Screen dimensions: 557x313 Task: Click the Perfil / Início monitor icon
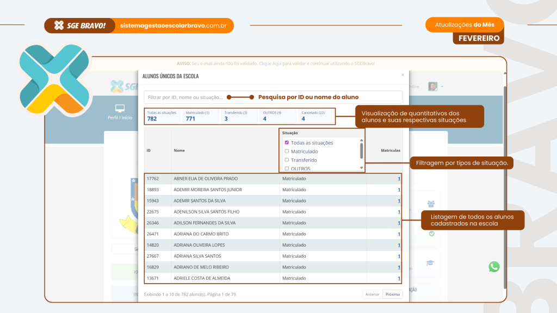pos(120,109)
